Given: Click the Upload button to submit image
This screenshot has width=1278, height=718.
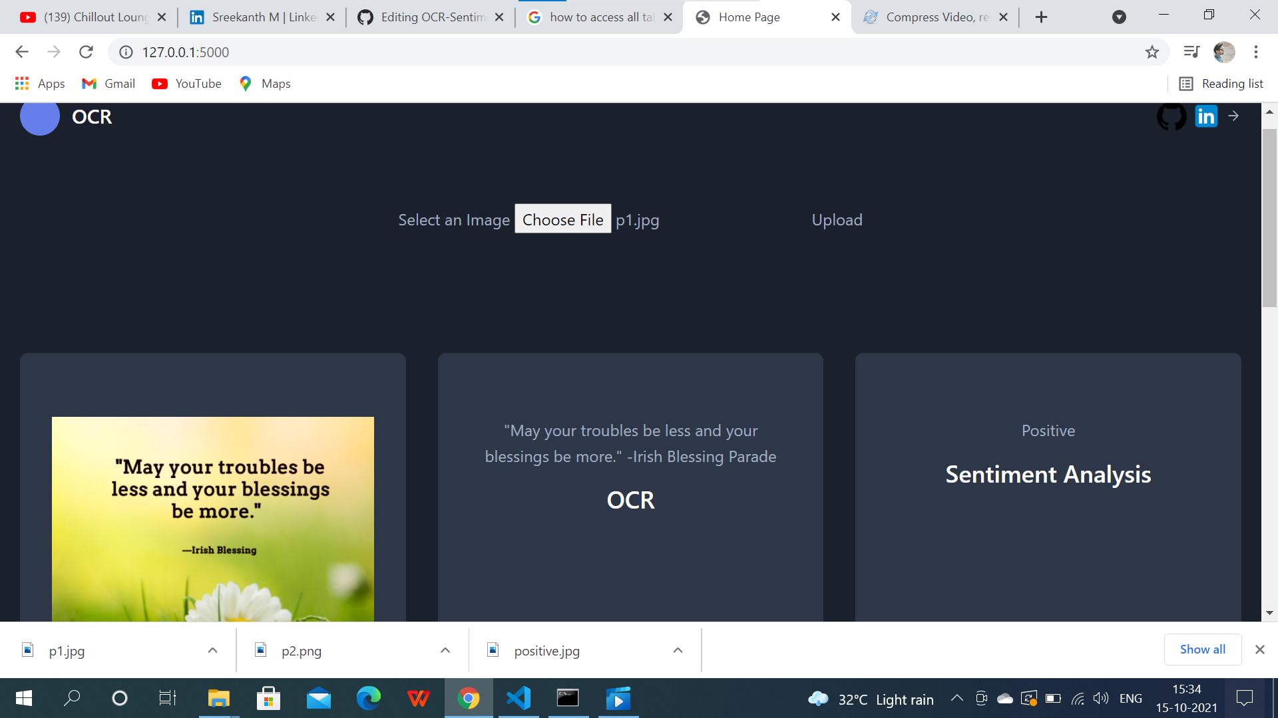Looking at the screenshot, I should (x=837, y=219).
